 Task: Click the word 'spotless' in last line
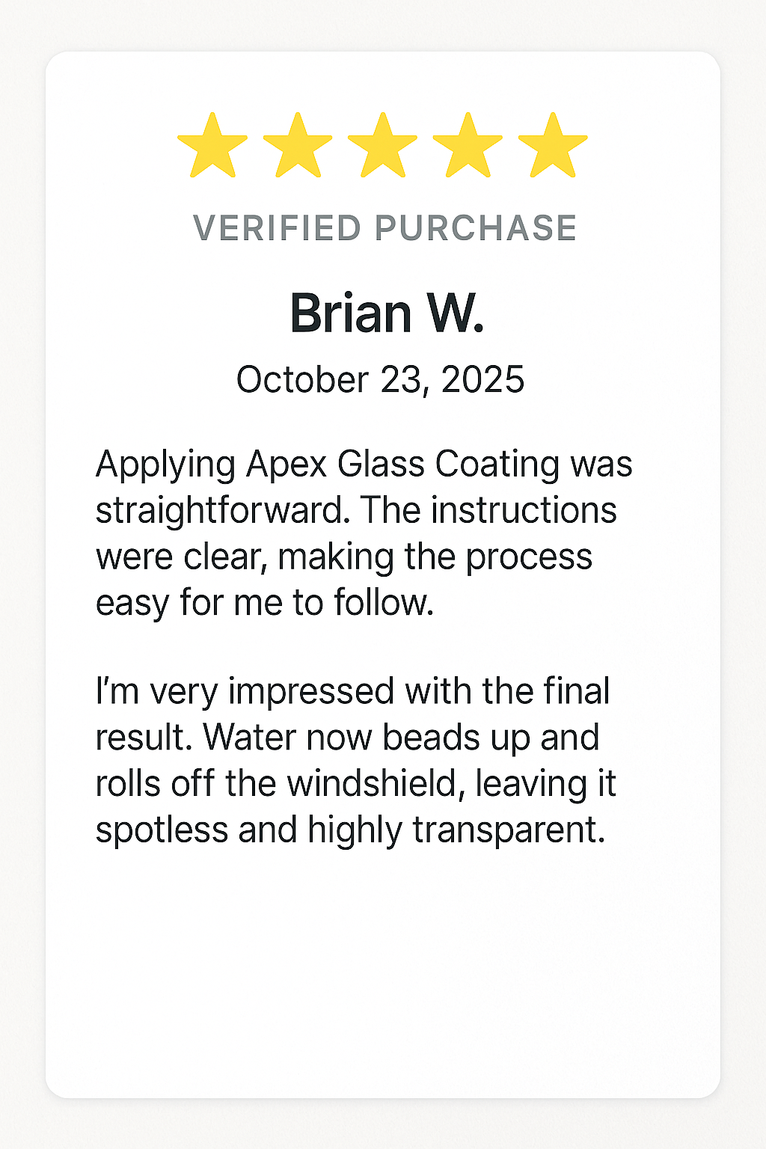[162, 830]
